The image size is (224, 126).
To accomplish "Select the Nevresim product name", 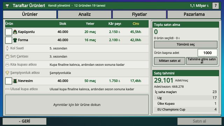I will point(26,81).
